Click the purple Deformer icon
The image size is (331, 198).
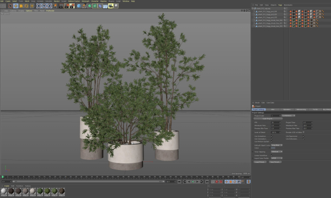pyautogui.click(x=100, y=6)
